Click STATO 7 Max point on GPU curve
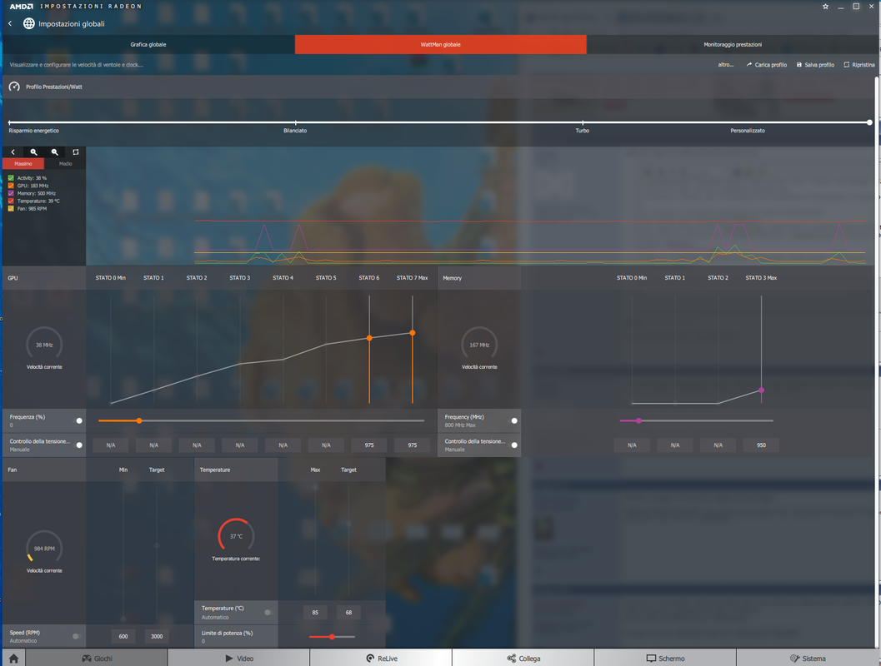The height and width of the screenshot is (666, 881). click(x=413, y=333)
